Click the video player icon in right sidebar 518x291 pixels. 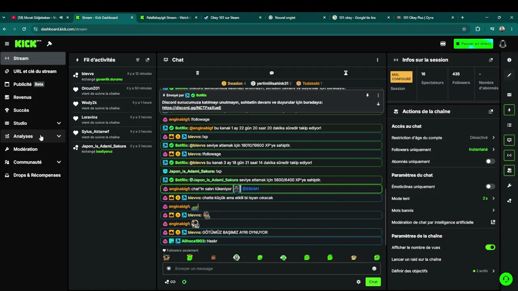pyautogui.click(x=509, y=95)
